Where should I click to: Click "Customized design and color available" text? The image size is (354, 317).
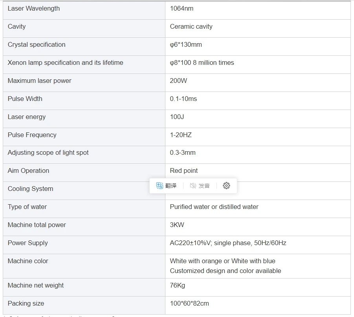(x=226, y=271)
